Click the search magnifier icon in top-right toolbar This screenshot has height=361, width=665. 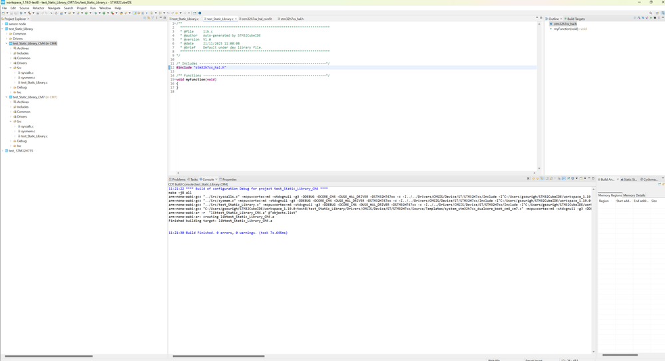[x=651, y=13]
